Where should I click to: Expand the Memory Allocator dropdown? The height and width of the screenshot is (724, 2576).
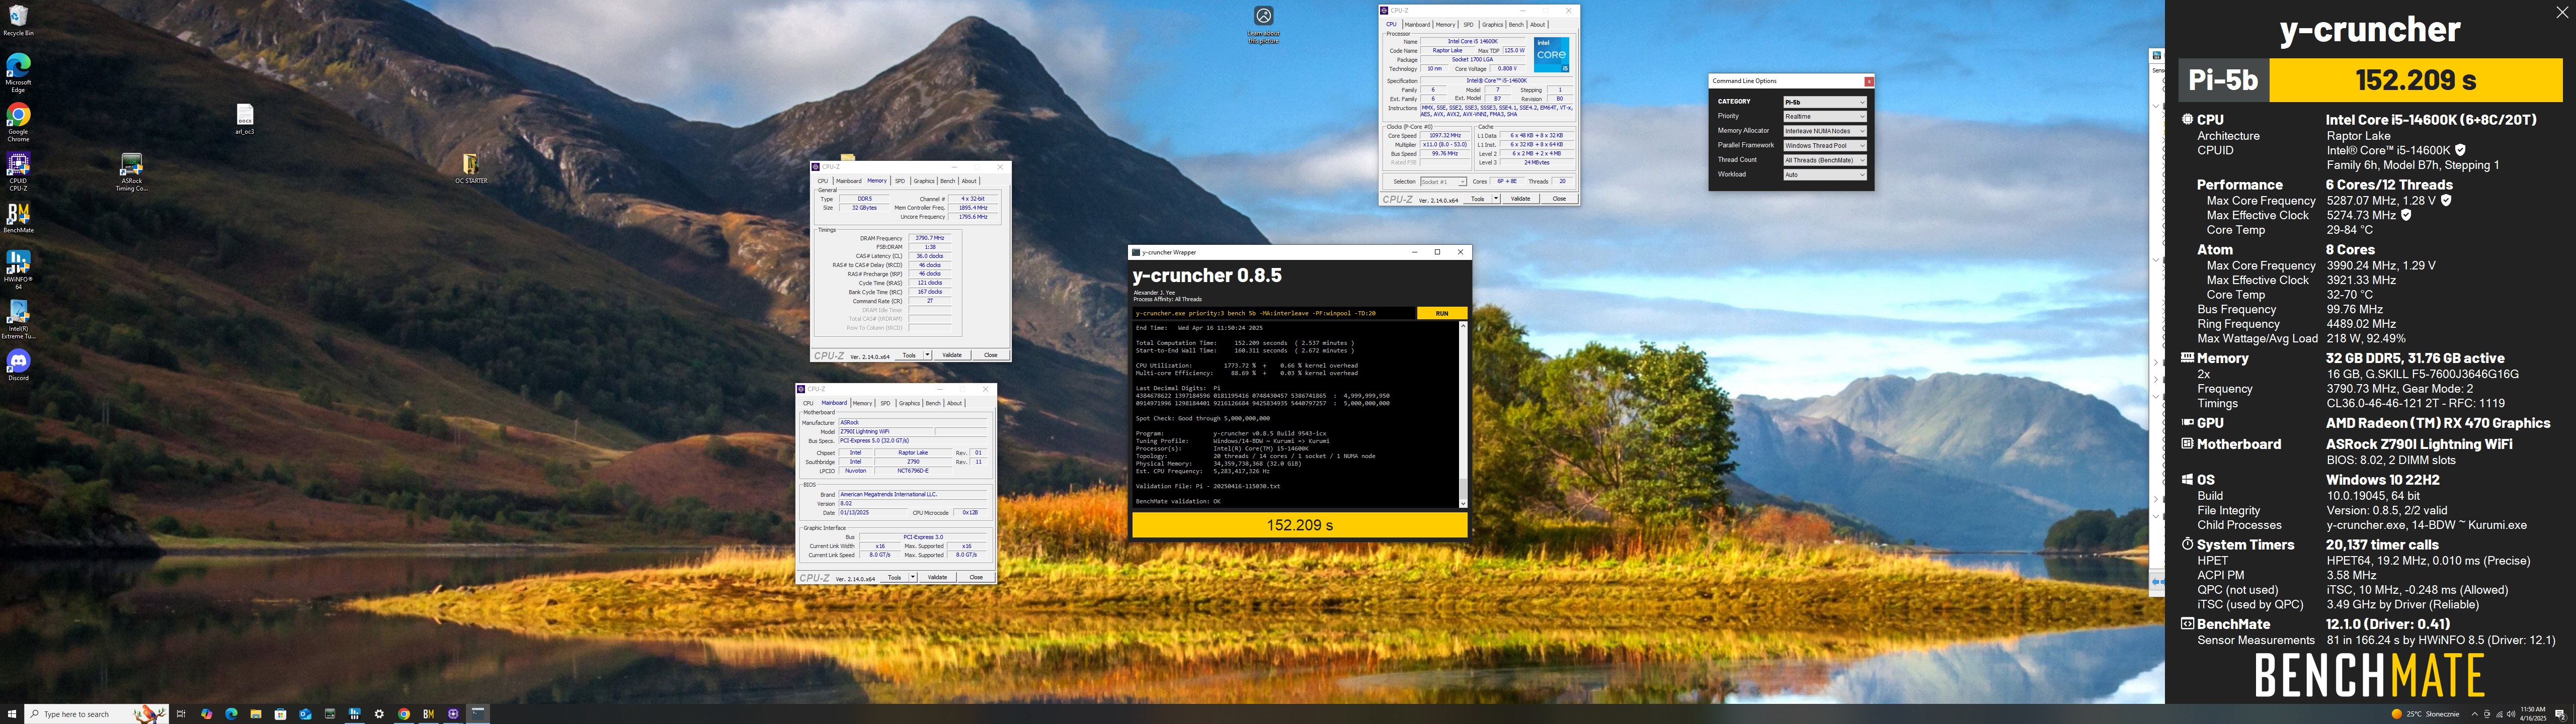click(1825, 131)
